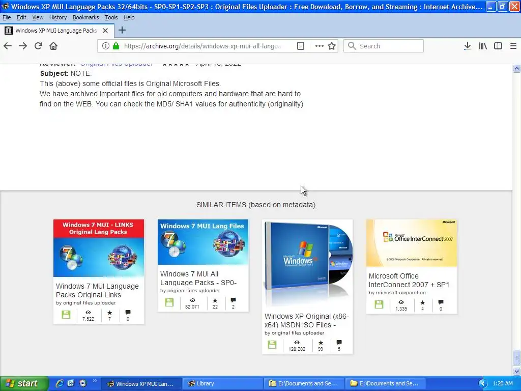
Task: Open the Firefox hamburger menu
Action: (x=513, y=46)
